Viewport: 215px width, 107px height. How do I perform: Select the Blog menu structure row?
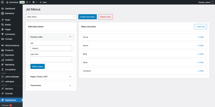coord(144,54)
